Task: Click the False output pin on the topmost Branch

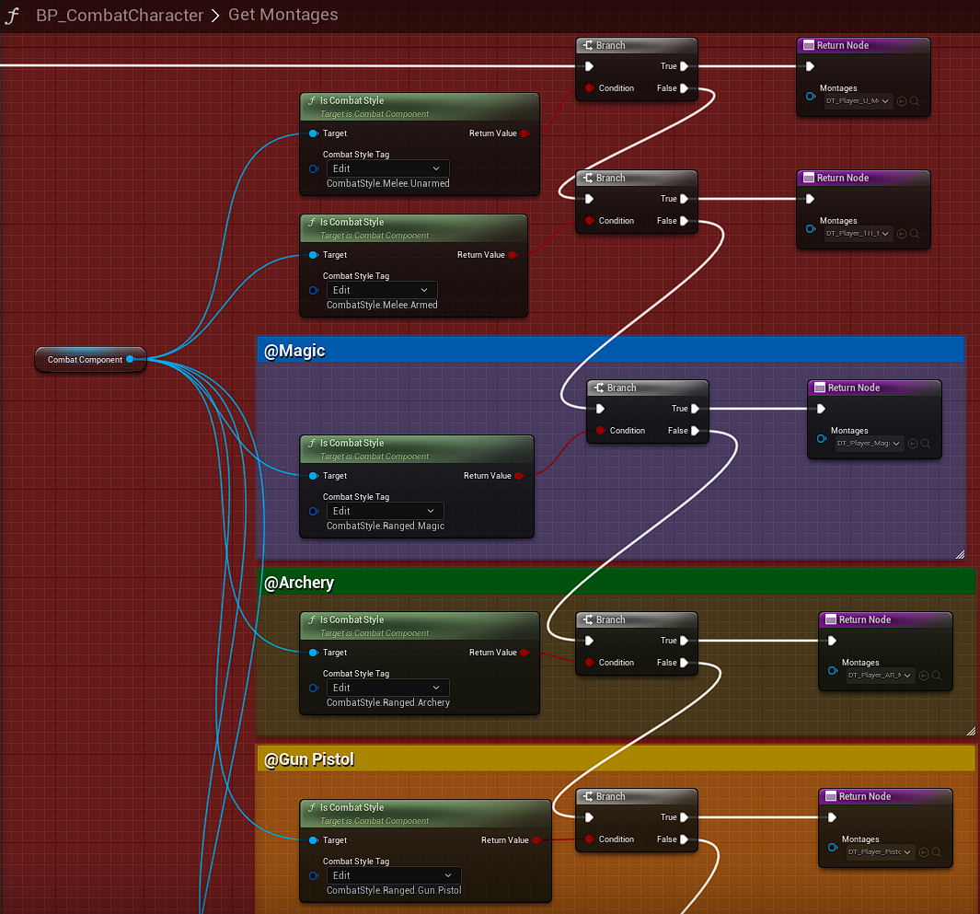Action: (x=685, y=88)
